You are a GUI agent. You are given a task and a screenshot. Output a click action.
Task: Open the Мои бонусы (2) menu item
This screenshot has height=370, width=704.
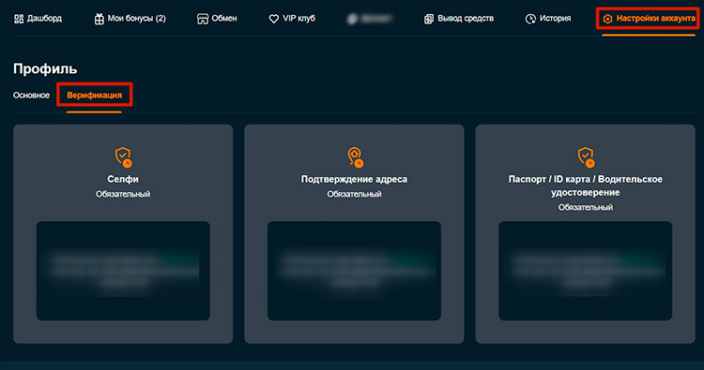pos(130,19)
